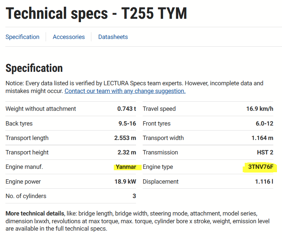
Task: Click the 'Weight without attachment' label
Action: pos(41,109)
